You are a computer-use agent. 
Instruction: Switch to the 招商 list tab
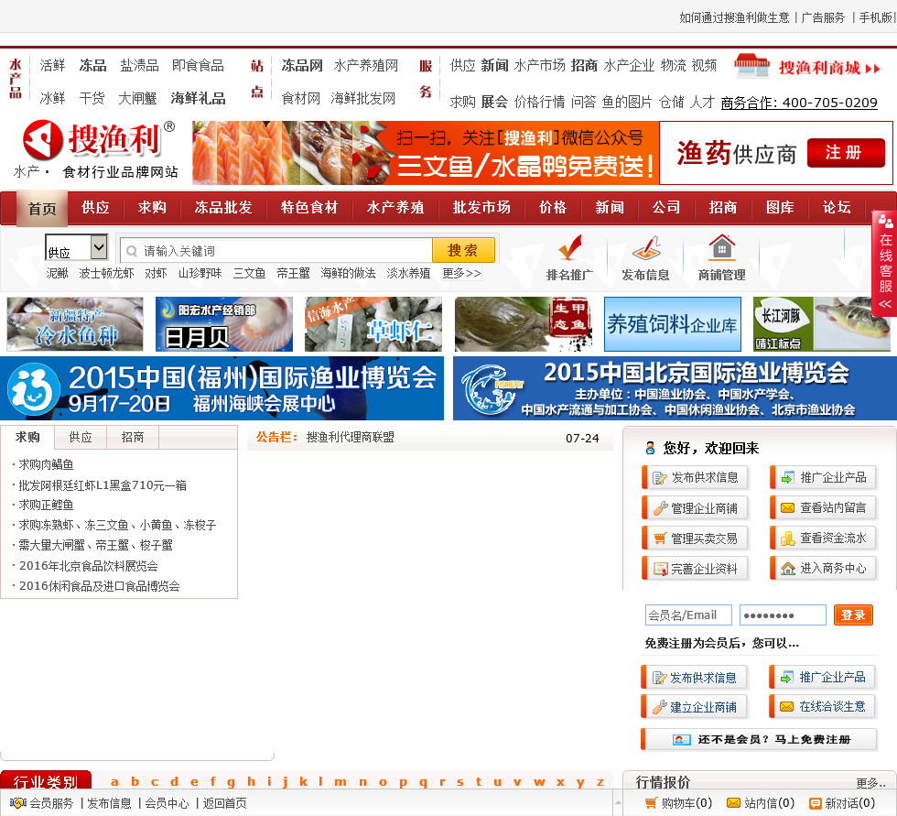coord(133,437)
